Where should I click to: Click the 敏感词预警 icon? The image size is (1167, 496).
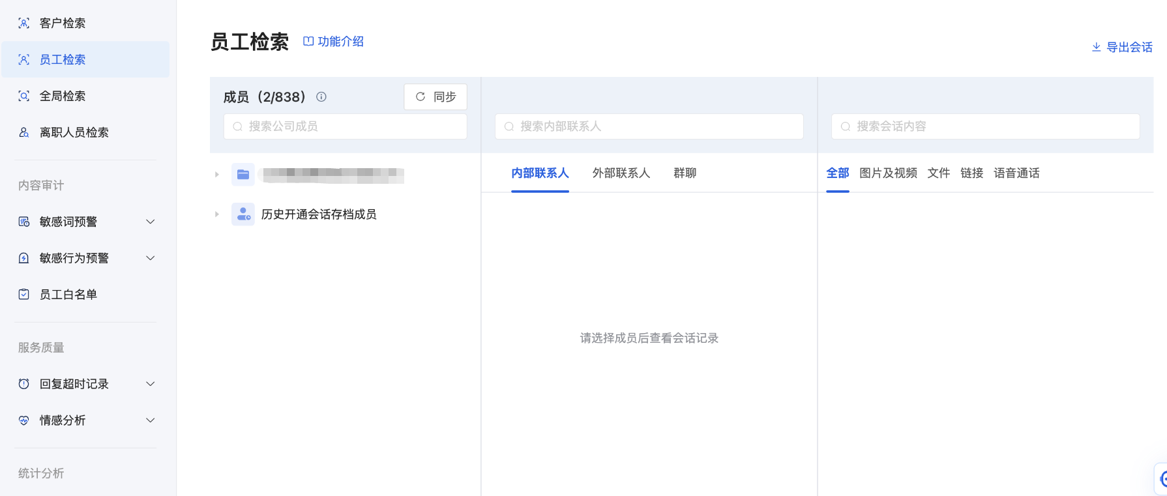tap(24, 222)
